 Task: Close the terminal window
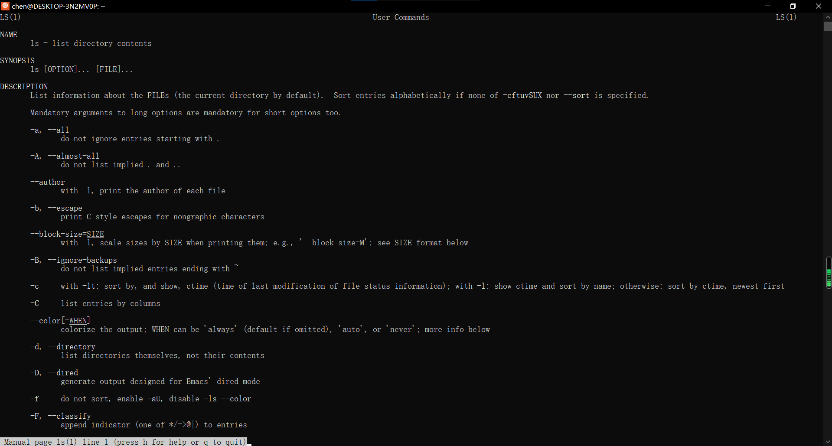(819, 6)
